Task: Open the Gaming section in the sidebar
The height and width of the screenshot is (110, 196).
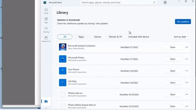Action: coord(46,30)
